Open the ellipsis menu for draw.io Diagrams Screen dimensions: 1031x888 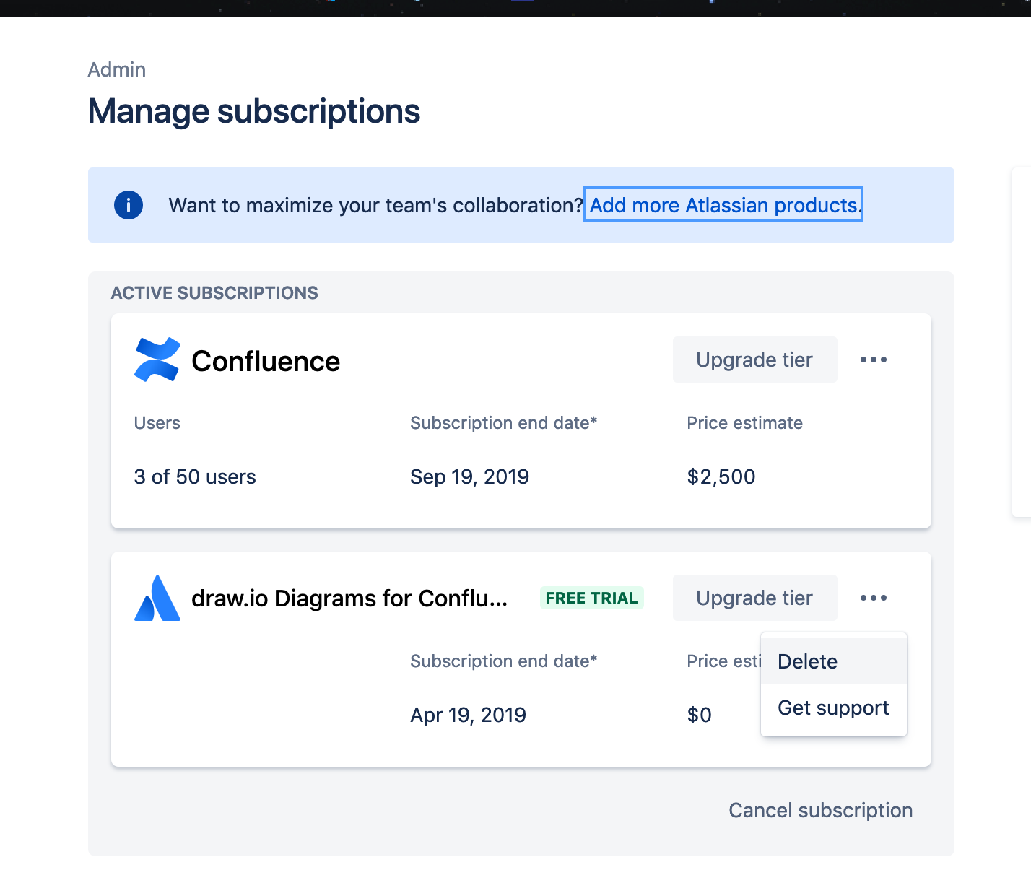(x=874, y=597)
